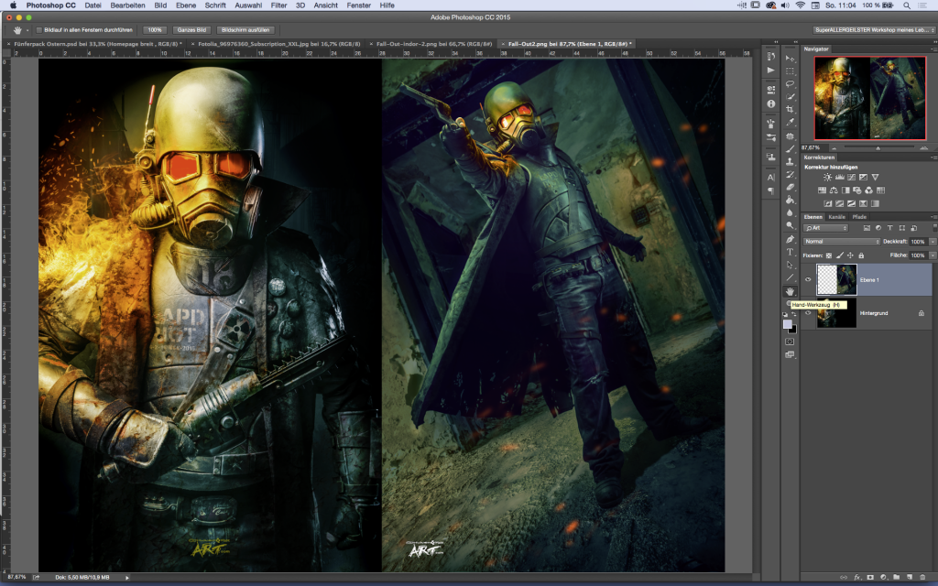
Task: Open the Deckkraft opacity dropdown arrow
Action: click(933, 242)
